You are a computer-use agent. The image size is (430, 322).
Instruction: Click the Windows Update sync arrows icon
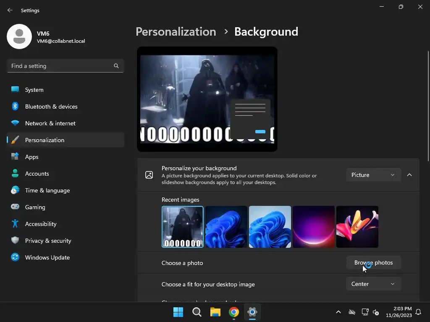[x=15, y=257]
